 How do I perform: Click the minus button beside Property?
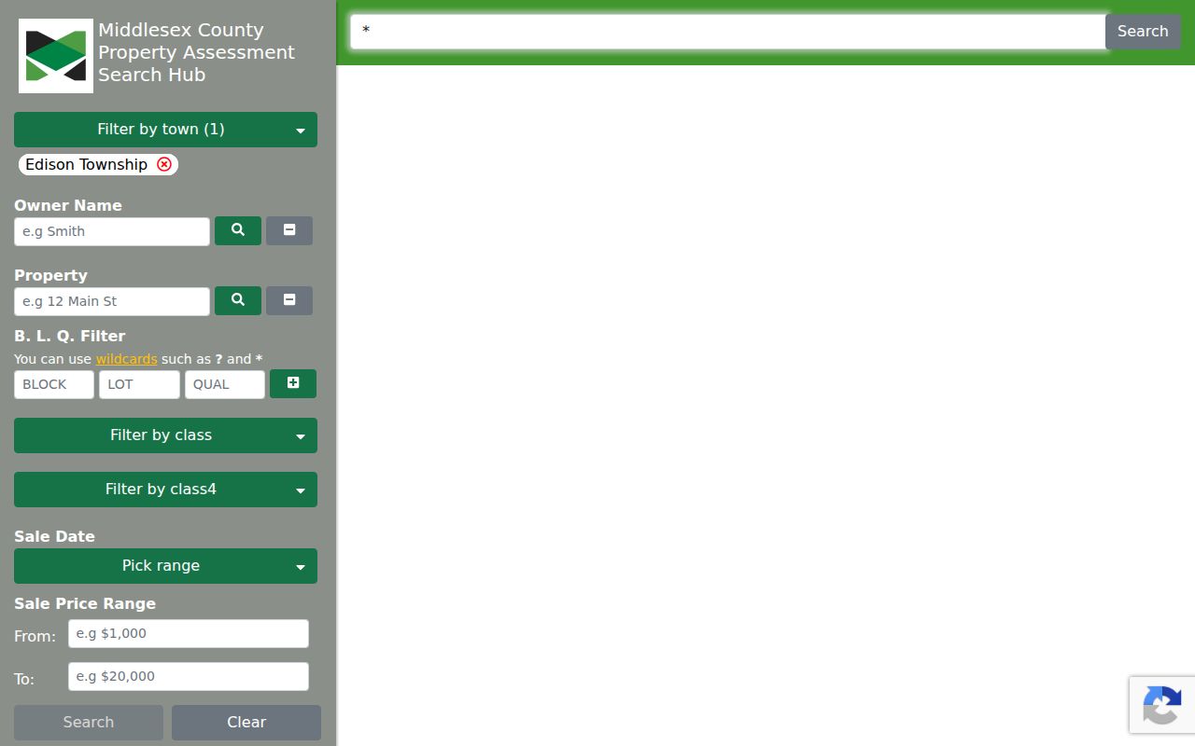click(x=289, y=300)
